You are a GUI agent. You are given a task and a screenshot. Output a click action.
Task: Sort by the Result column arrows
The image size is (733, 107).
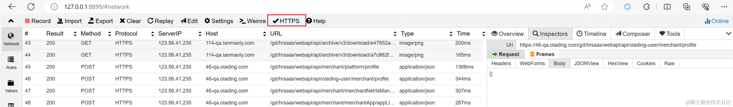tap(75, 34)
